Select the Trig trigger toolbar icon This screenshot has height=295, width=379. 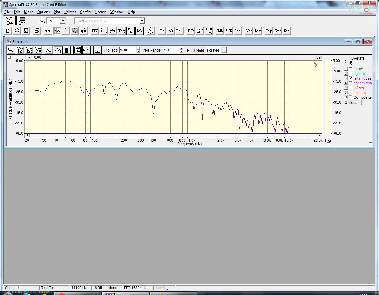[121, 31]
